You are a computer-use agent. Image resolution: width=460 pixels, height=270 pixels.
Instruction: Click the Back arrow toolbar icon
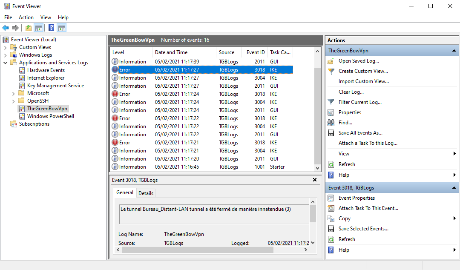click(x=6, y=28)
